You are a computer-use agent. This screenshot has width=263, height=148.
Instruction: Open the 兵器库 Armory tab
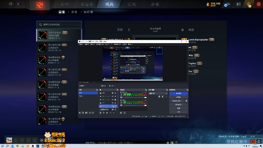(87, 4)
